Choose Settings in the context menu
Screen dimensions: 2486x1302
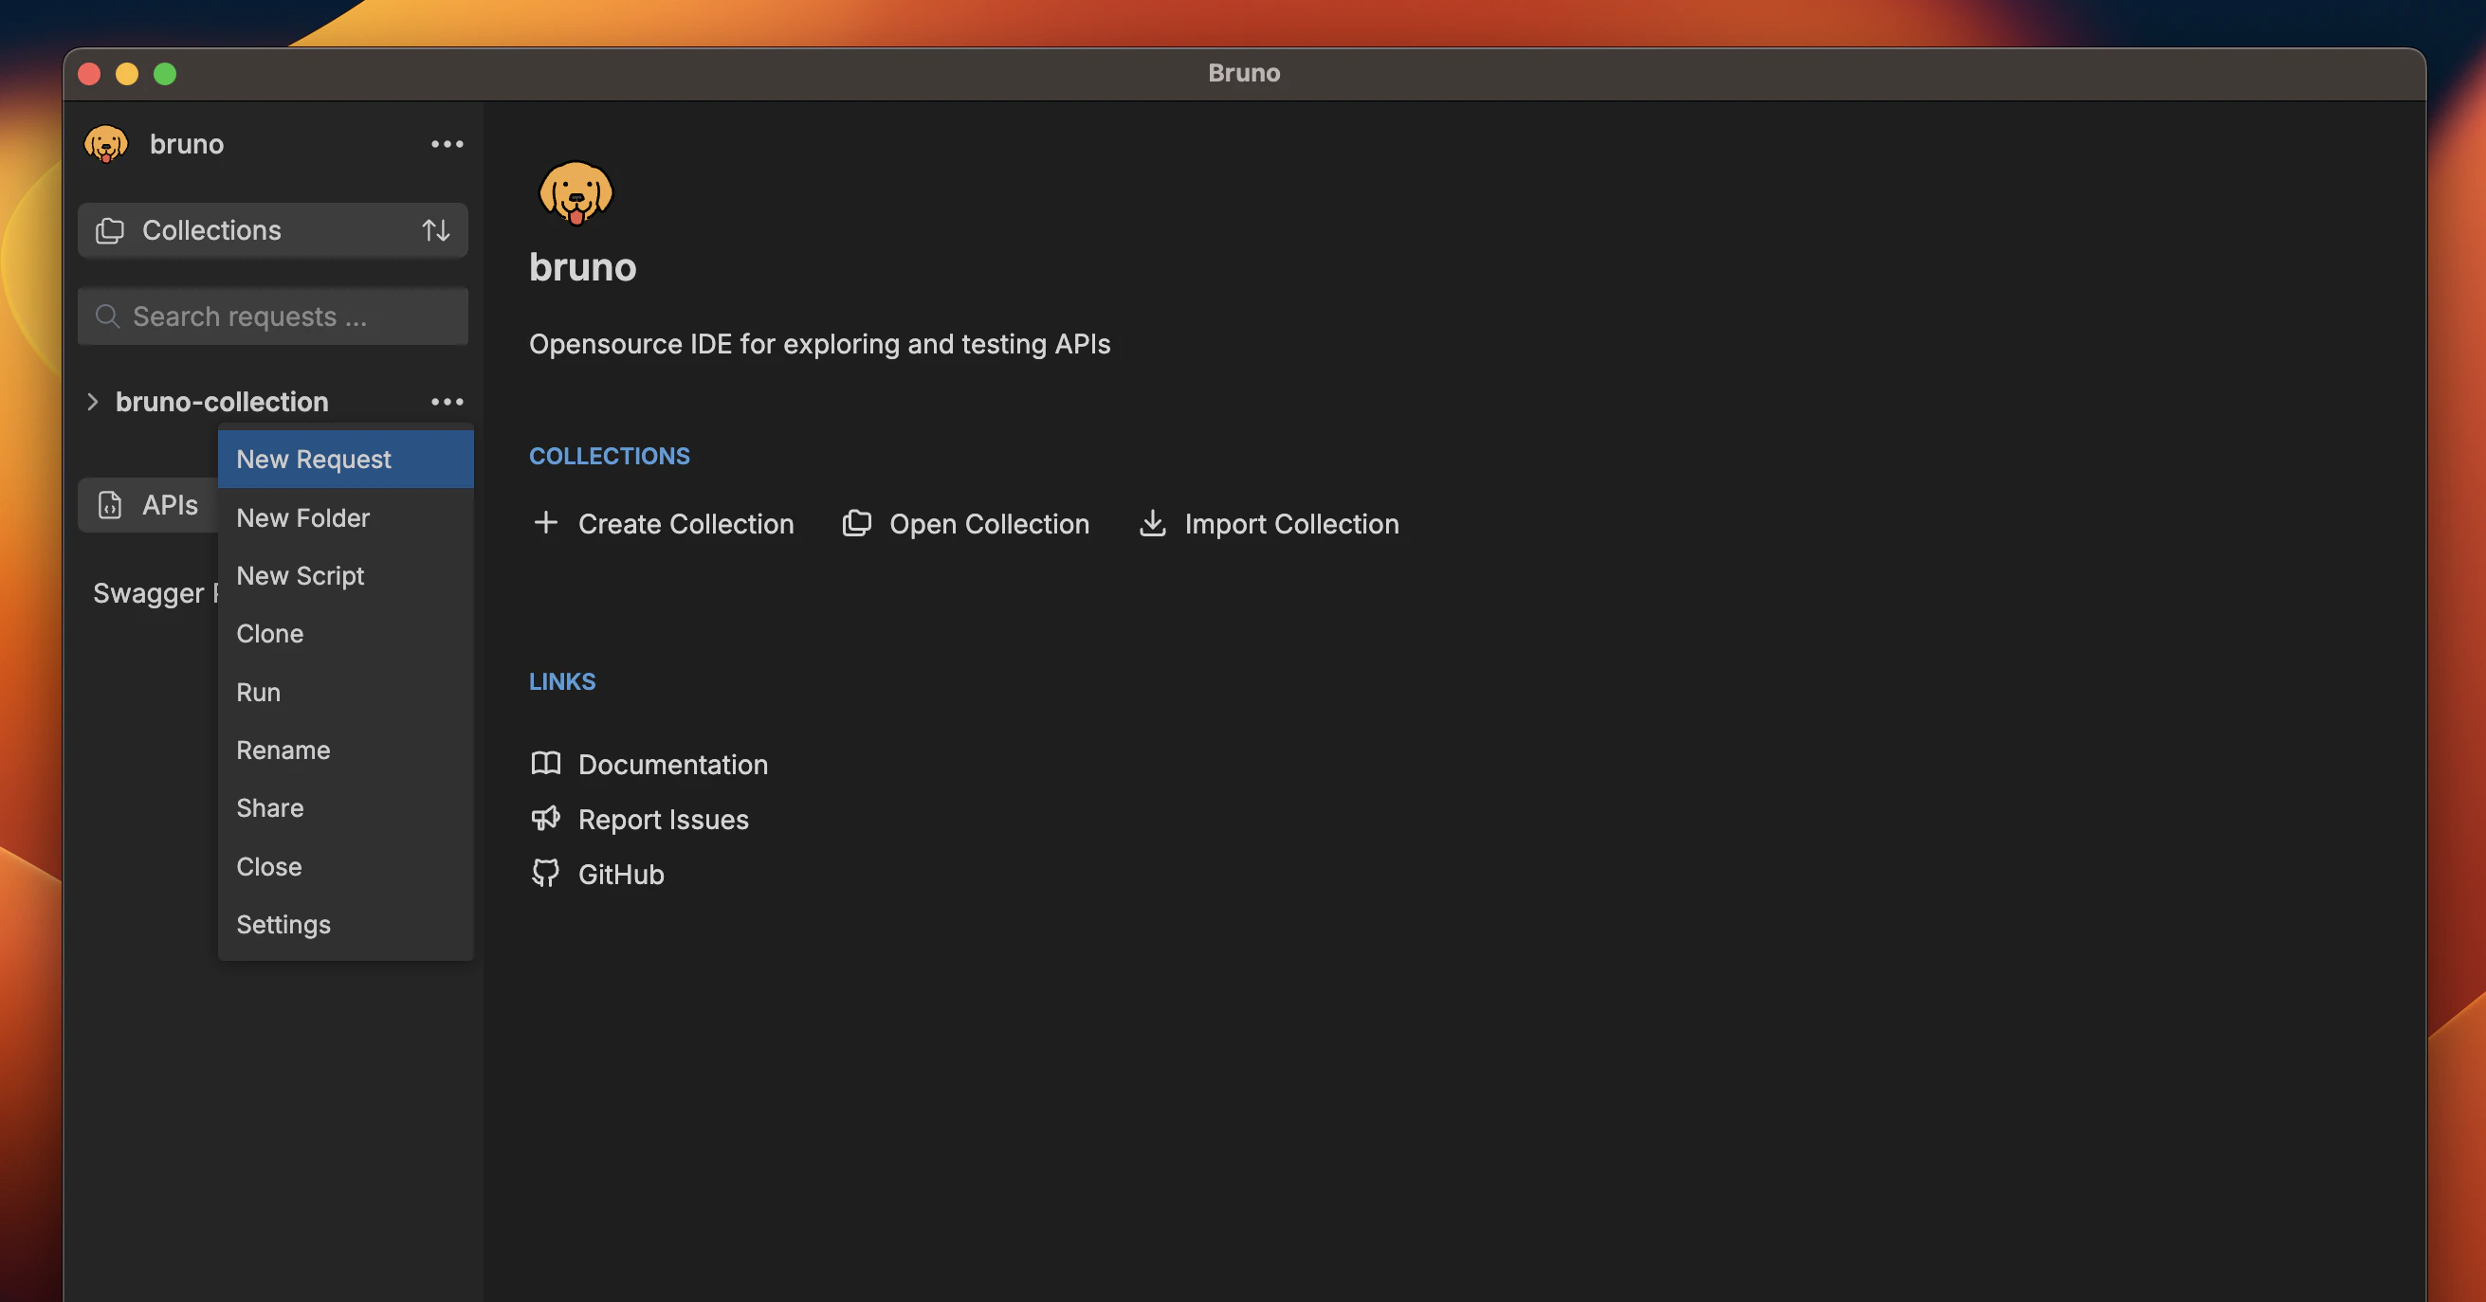(x=283, y=923)
